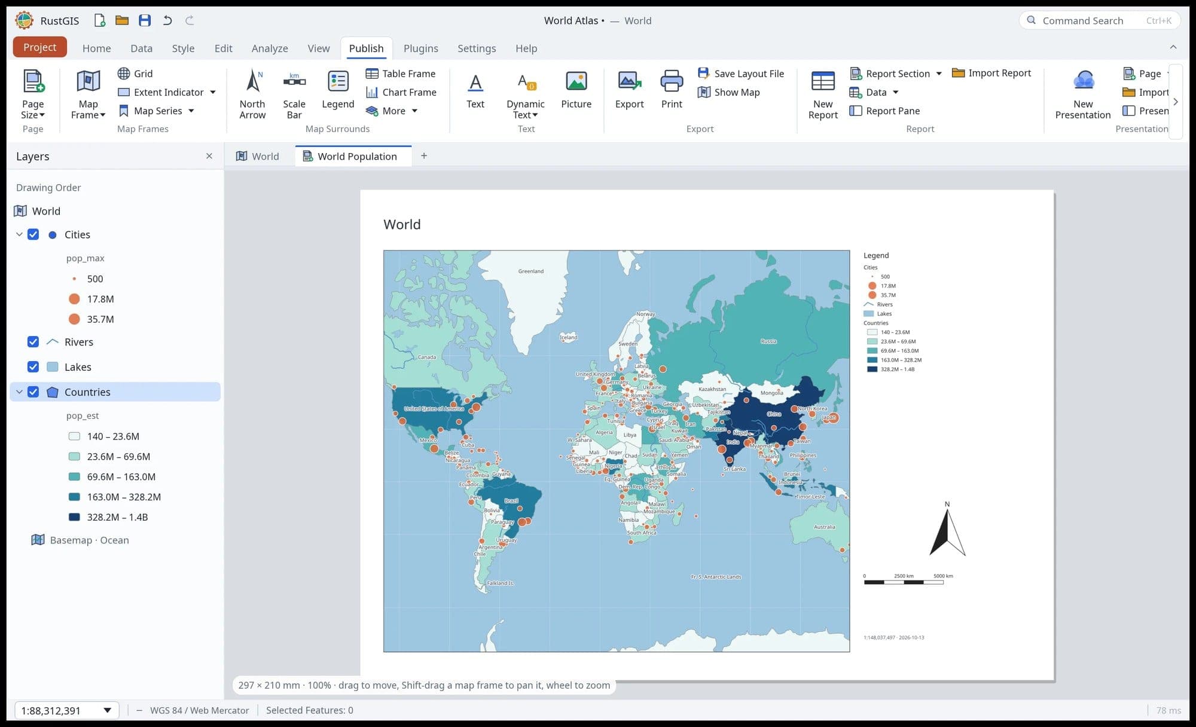Insert a Grid in map frame
Viewport: 1196px width, 727px height.
135,74
